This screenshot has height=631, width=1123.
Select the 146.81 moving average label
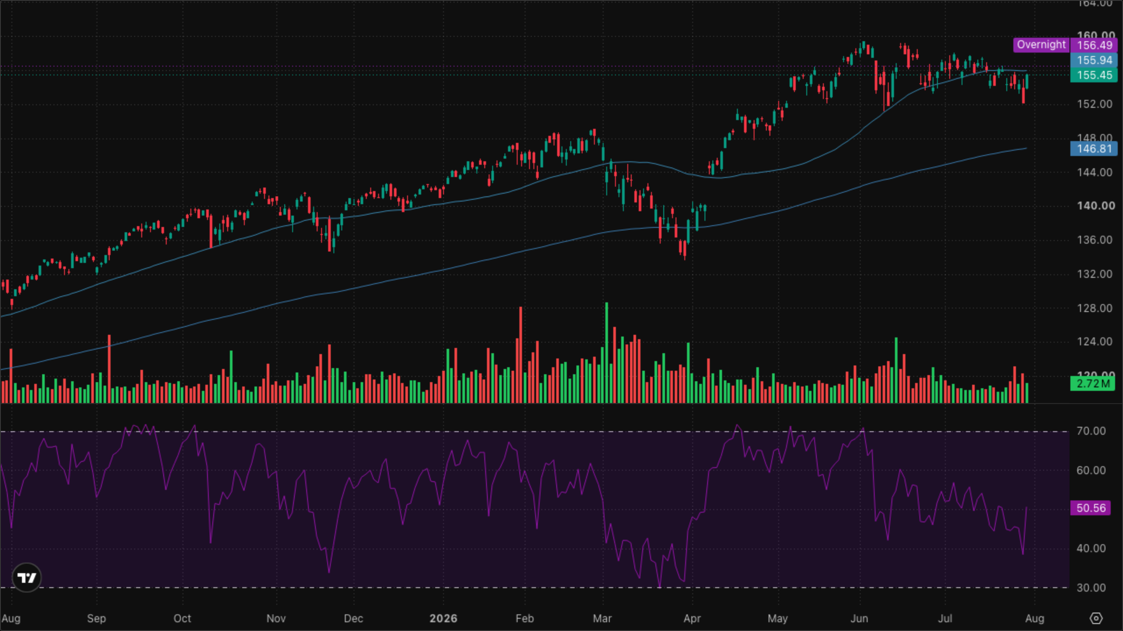[1094, 149]
